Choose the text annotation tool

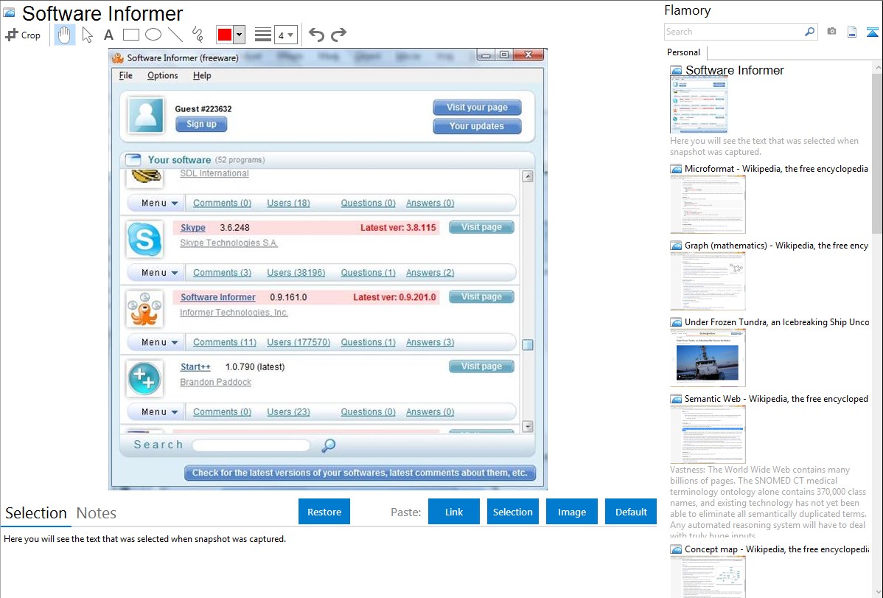point(108,35)
